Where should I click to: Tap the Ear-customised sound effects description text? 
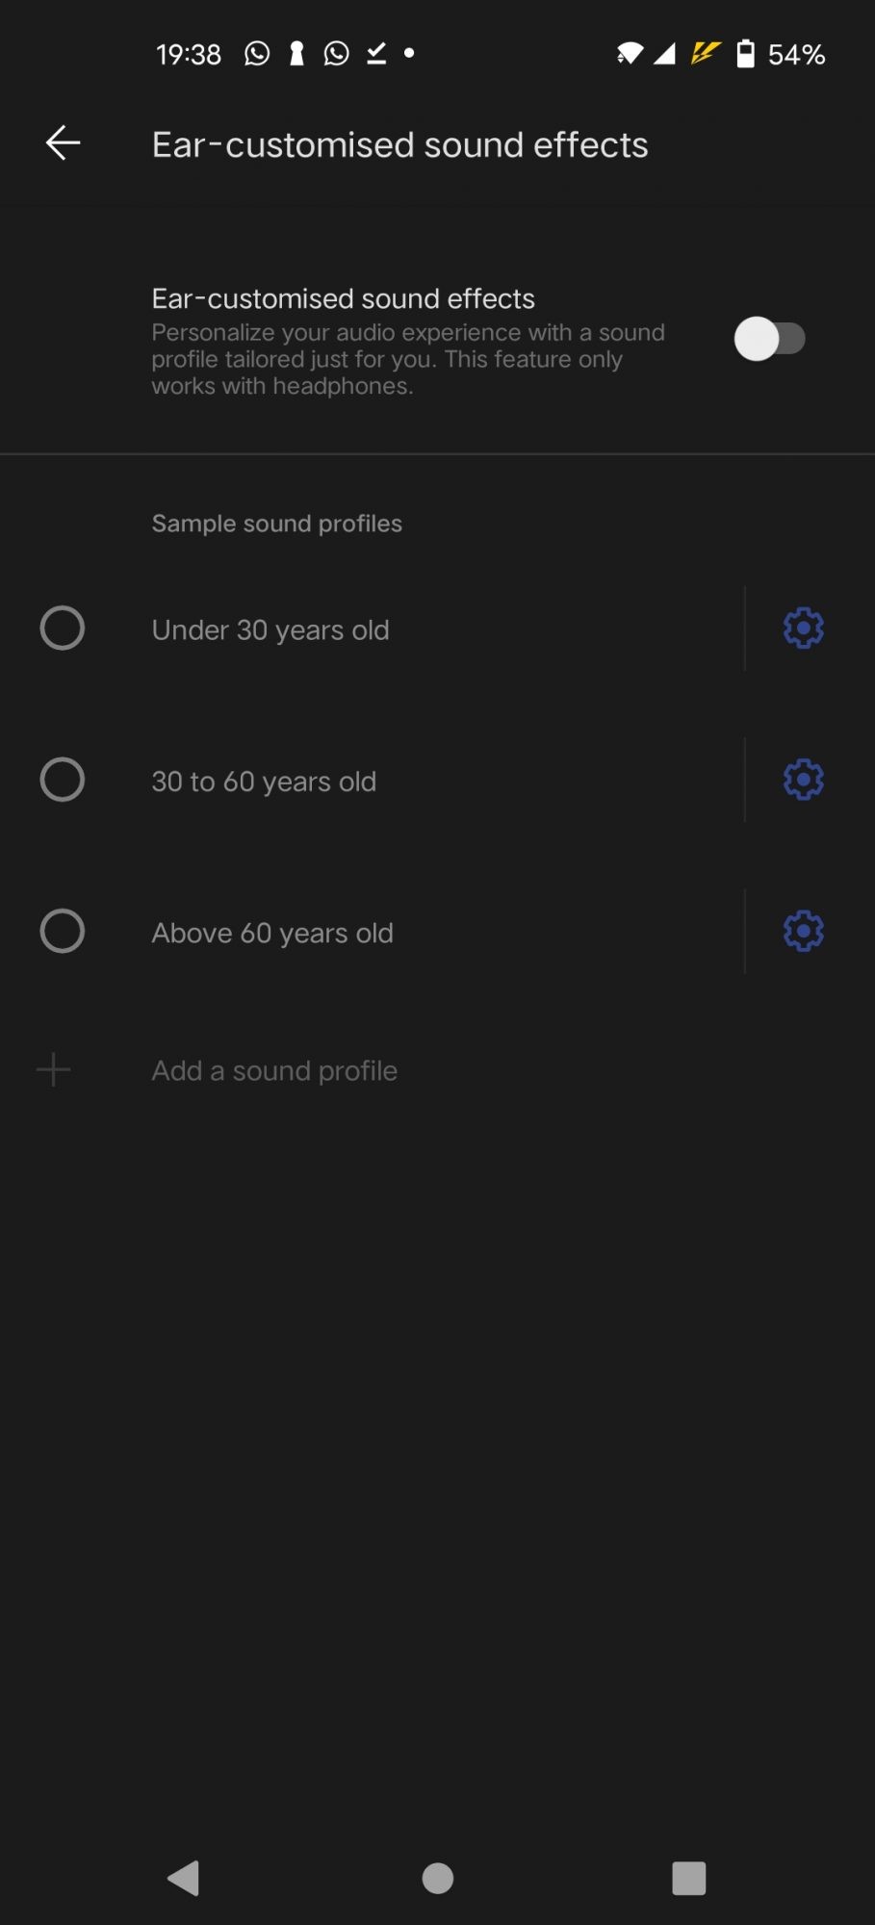[407, 359]
